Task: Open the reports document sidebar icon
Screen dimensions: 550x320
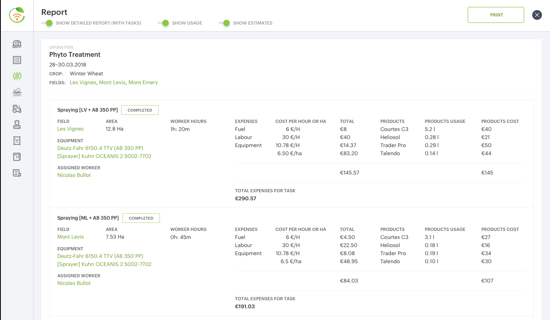Action: (x=17, y=173)
